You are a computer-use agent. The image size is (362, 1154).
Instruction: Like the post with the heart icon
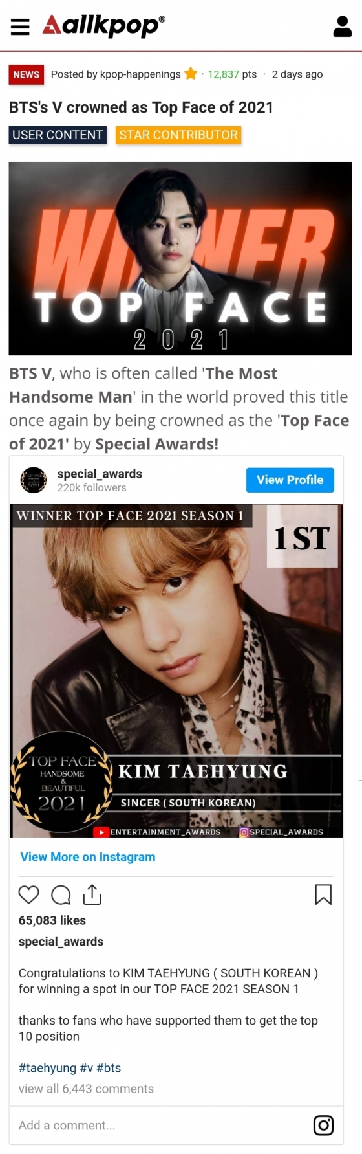point(29,895)
